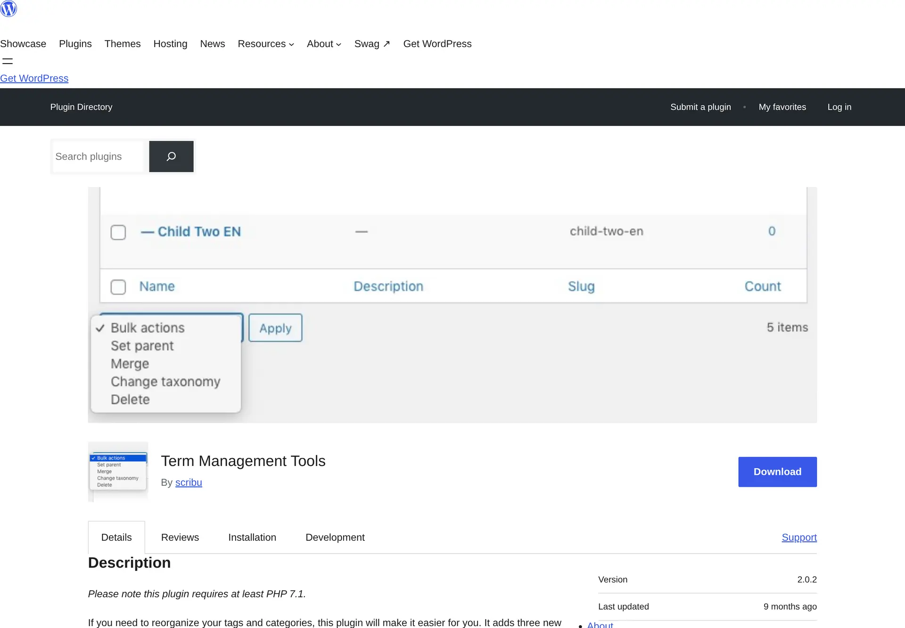Screen dimensions: 905x628
Task: Click the blue underlined Get WordPress link
Action: point(34,78)
